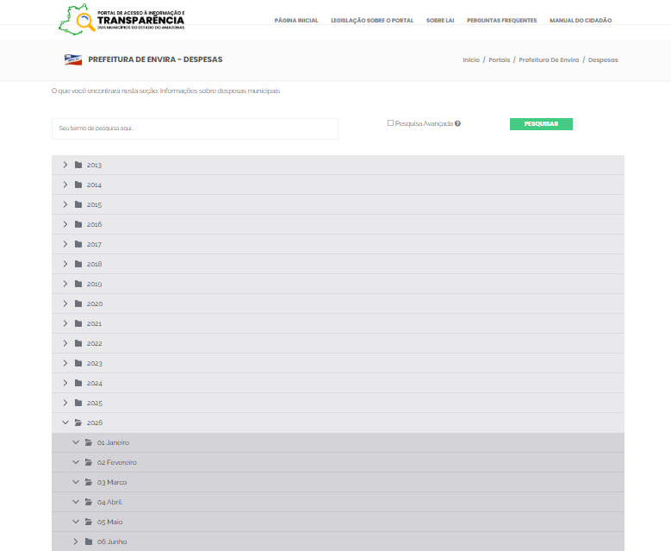
Task: Click the search term input field
Action: 195,129
